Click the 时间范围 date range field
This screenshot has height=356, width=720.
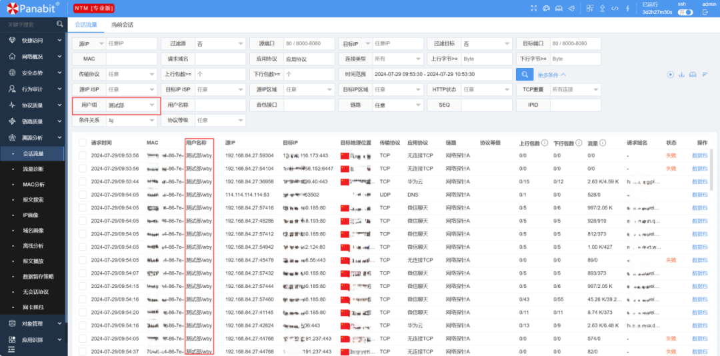(x=442, y=75)
